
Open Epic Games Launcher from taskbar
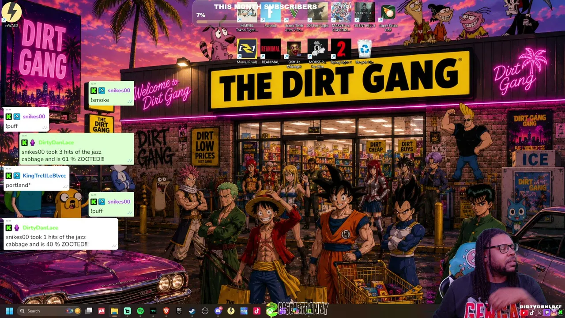pos(179,311)
